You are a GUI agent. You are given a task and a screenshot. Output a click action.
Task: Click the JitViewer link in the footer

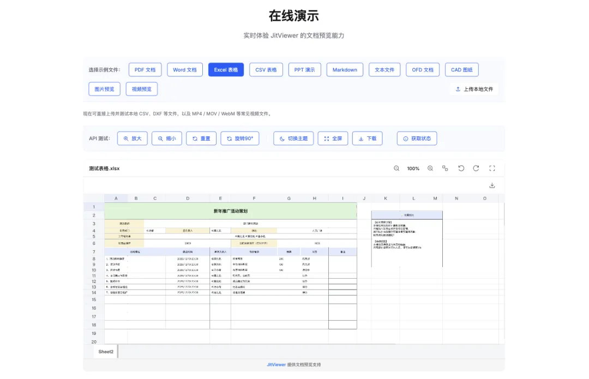point(276,364)
